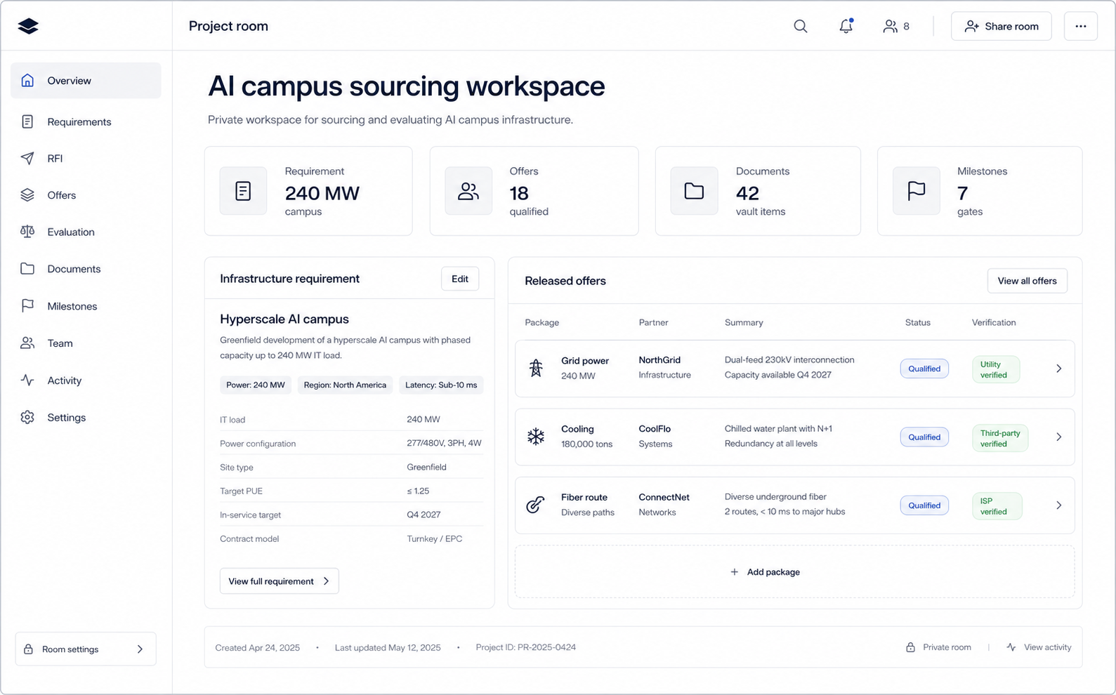Click the Hyperscale AI campus heading
Viewport: 1116px width, 695px height.
[284, 319]
